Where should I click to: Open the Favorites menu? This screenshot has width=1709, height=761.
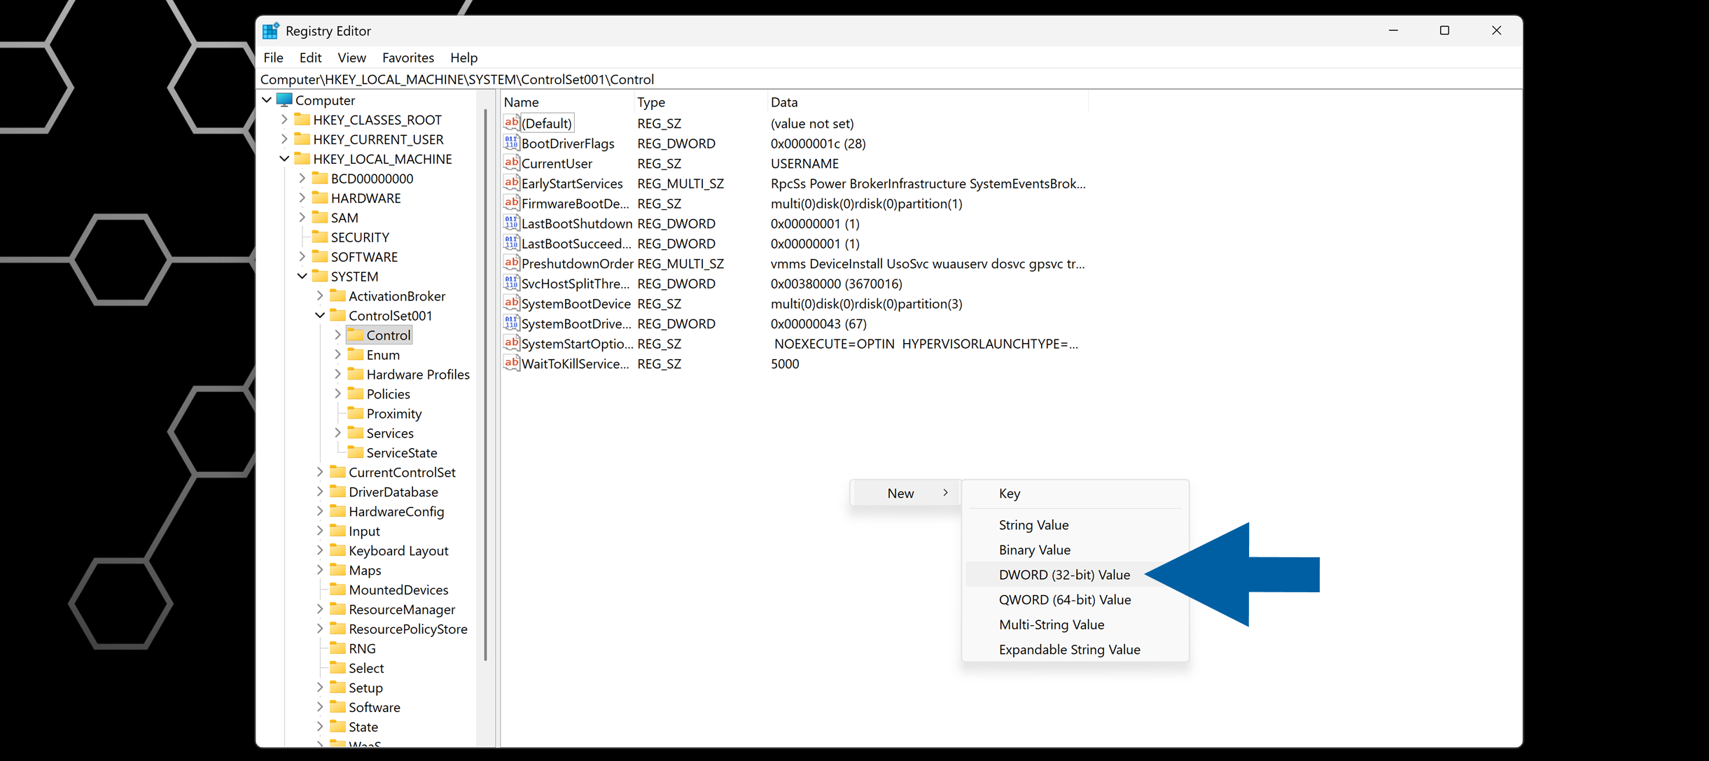coord(407,57)
